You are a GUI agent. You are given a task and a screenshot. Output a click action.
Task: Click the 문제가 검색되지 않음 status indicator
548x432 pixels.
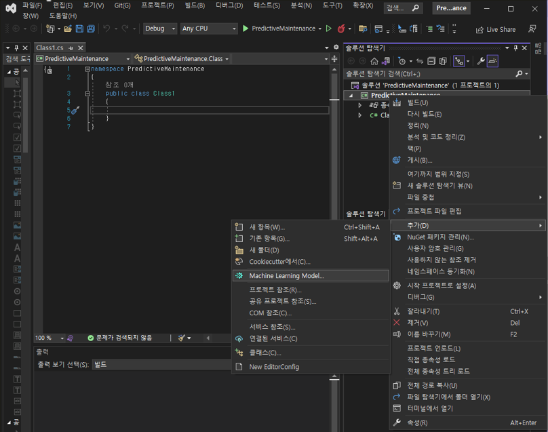click(x=120, y=338)
